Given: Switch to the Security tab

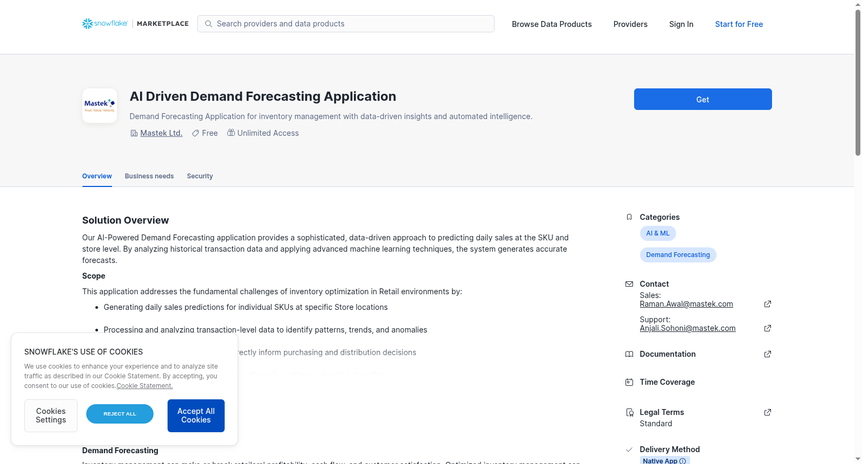Looking at the screenshot, I should click(200, 176).
